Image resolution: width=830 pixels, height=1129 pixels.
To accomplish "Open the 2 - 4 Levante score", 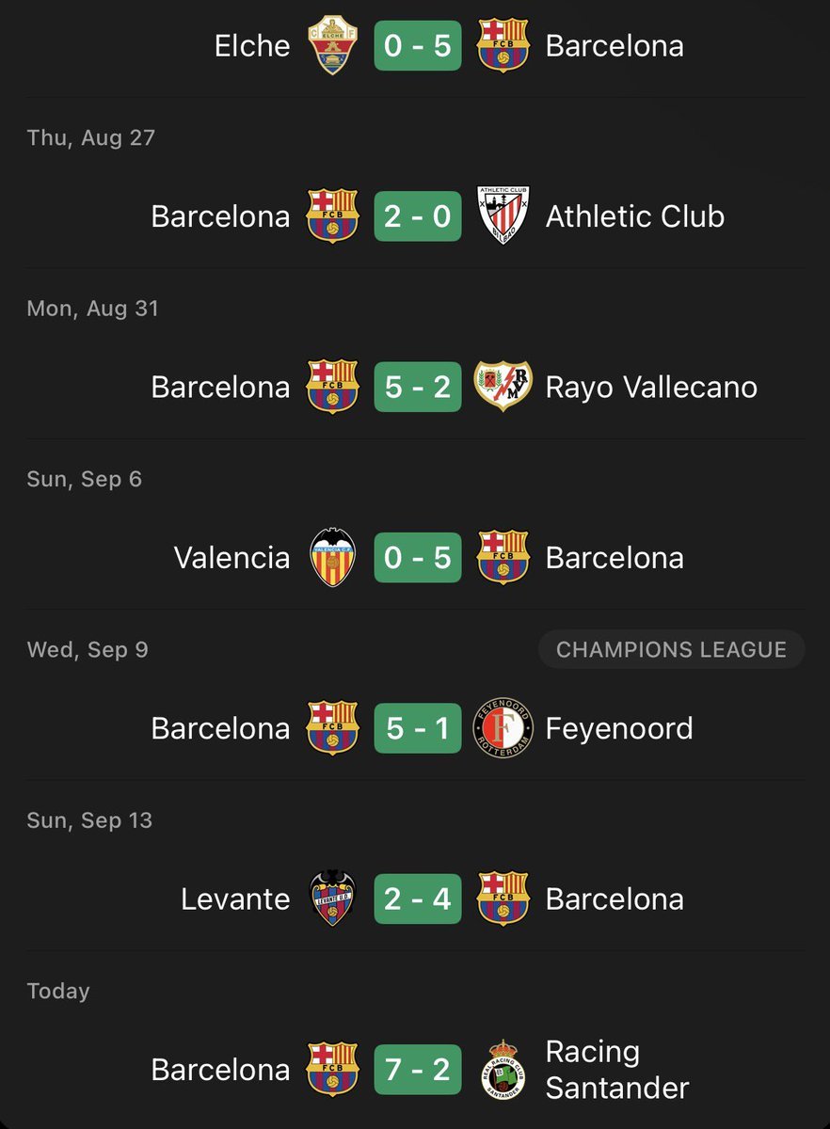I will click(x=418, y=898).
